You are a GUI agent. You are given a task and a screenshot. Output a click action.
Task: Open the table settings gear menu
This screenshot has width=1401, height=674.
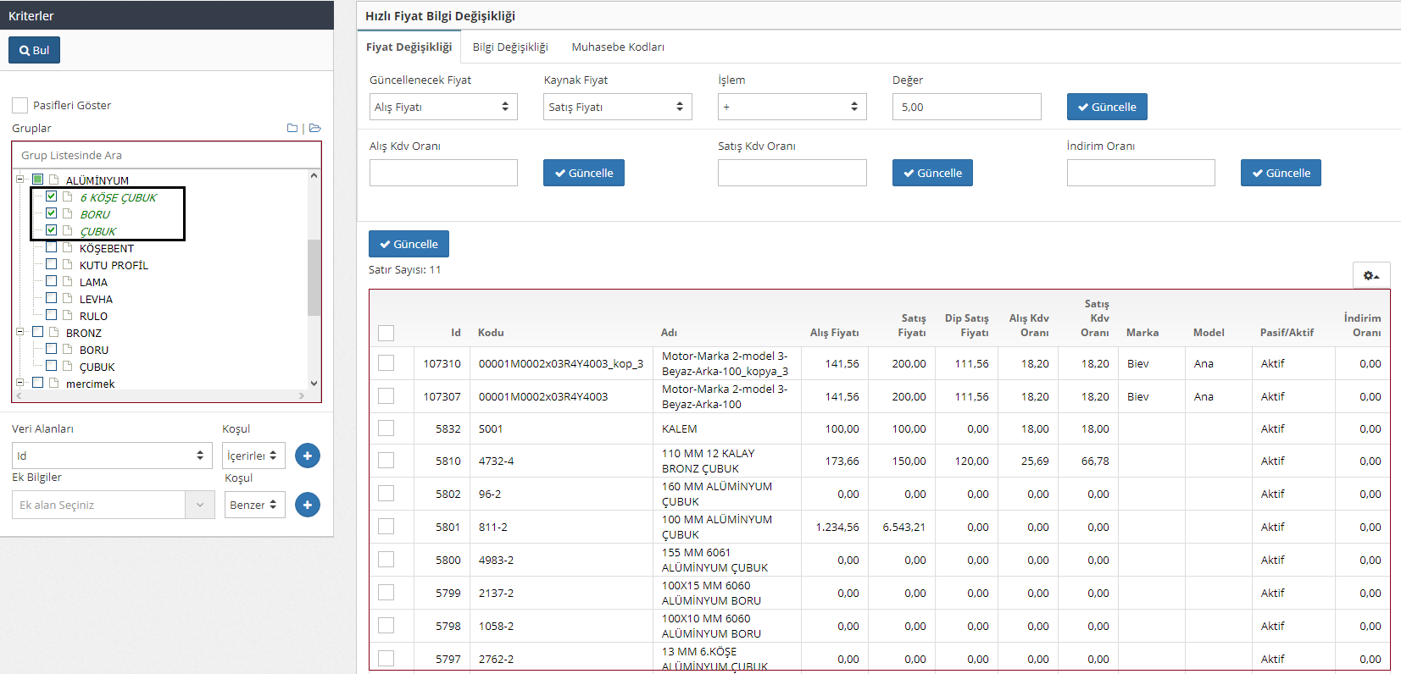tap(1370, 275)
